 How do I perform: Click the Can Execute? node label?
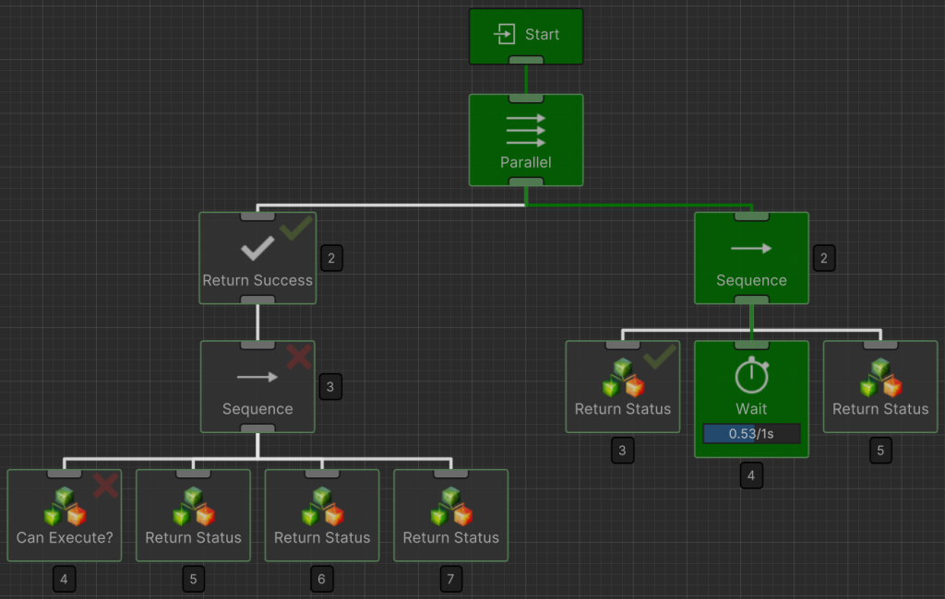(65, 537)
